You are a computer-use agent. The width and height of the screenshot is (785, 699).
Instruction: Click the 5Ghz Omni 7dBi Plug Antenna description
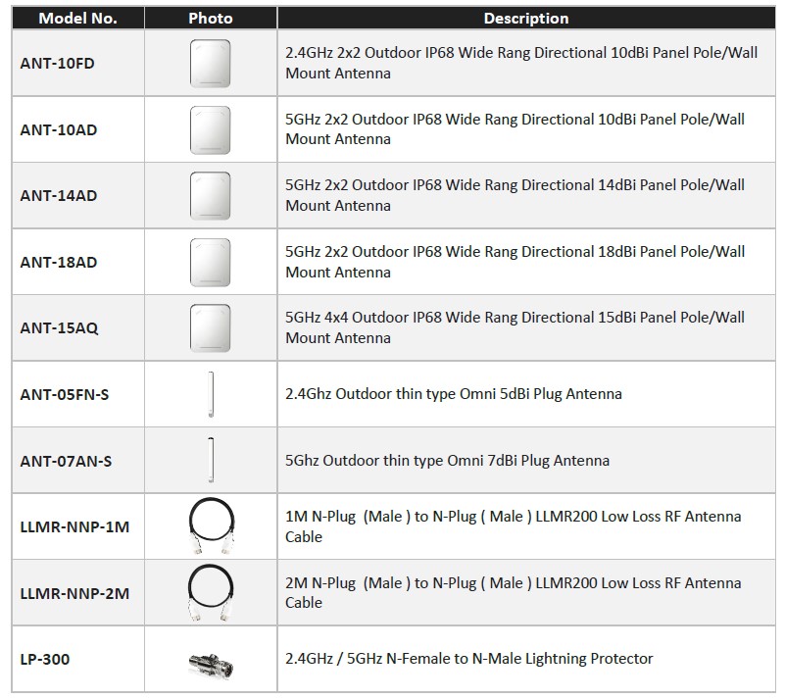point(447,460)
